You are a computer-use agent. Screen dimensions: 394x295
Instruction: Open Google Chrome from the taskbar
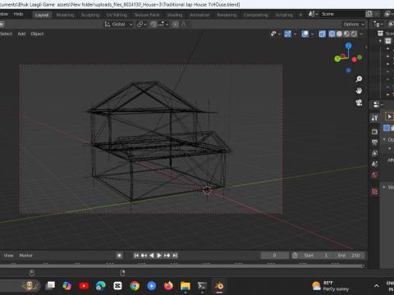(x=135, y=286)
